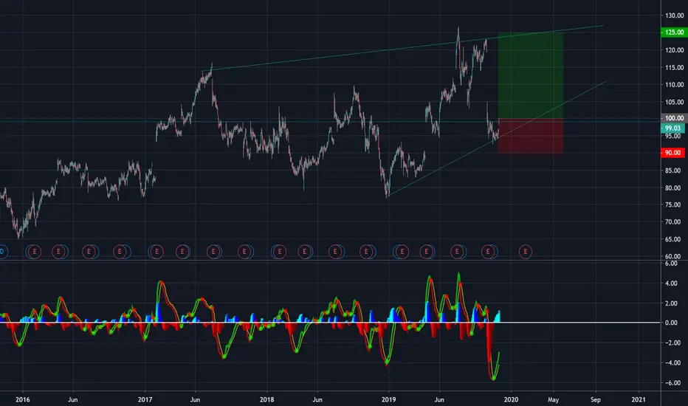Open the earnings marker nearest the 2018 label

coord(279,252)
